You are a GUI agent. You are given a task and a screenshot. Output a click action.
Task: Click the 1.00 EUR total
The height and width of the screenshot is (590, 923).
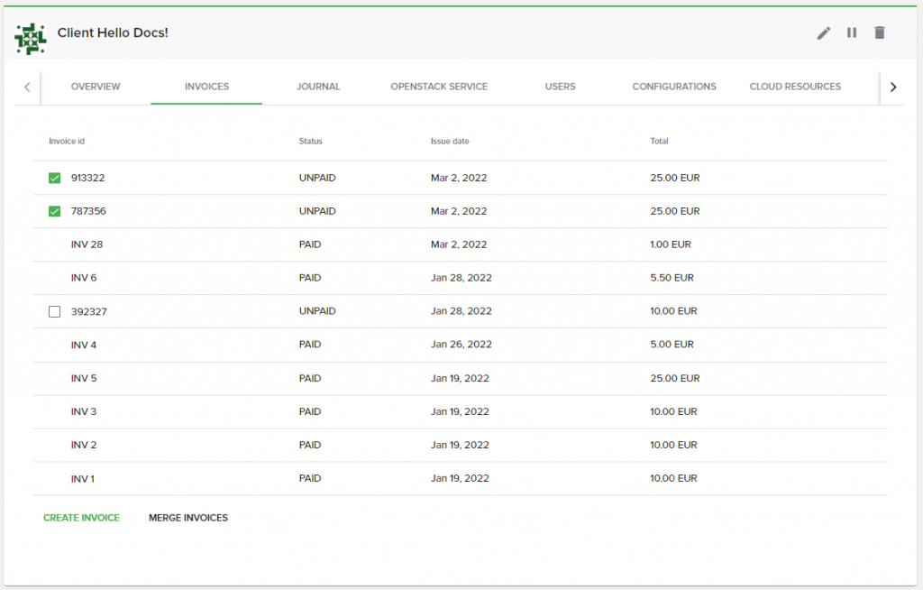tap(671, 244)
